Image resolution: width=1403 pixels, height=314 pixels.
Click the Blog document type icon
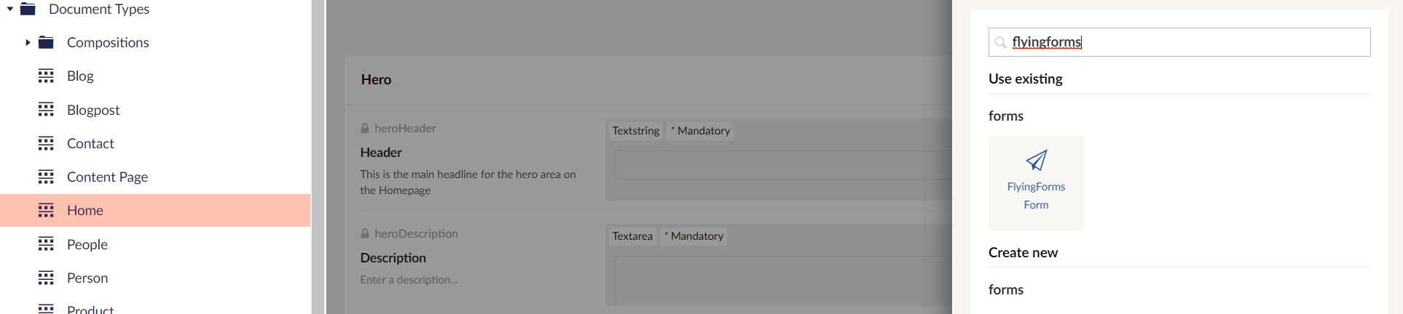(x=46, y=76)
